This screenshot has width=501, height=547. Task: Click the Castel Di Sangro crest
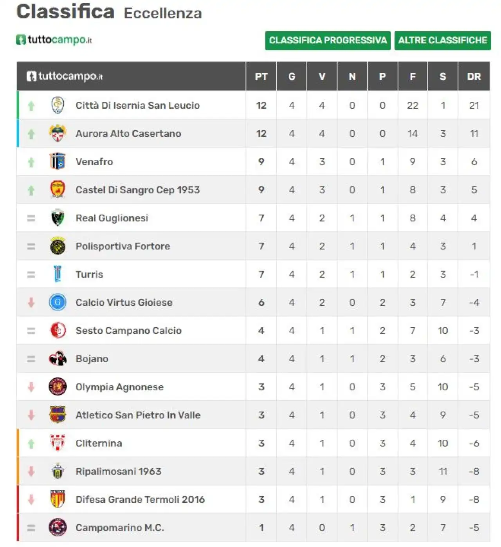point(58,190)
